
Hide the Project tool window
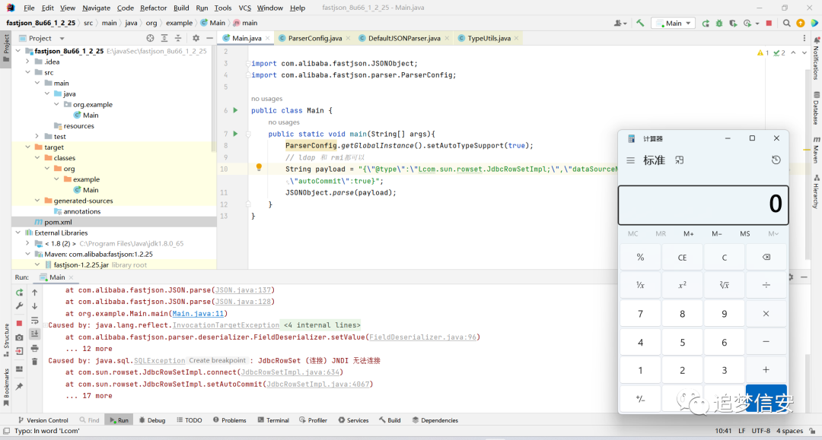coord(210,38)
